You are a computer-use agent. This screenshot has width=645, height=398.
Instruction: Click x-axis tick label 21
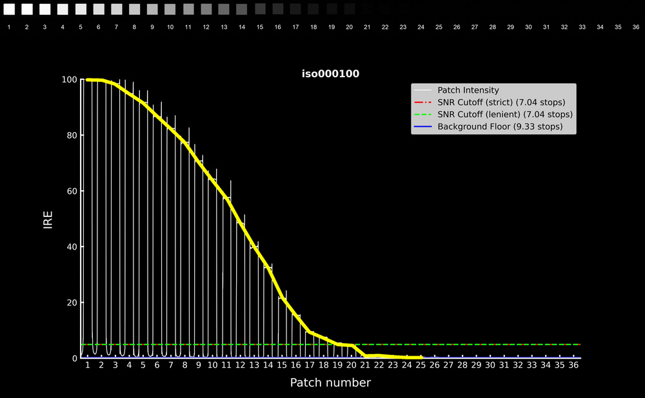(x=365, y=365)
